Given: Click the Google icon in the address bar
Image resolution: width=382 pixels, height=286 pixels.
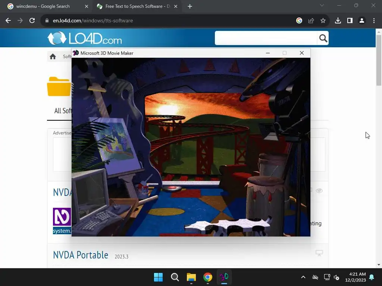Looking at the screenshot, I should [x=299, y=21].
